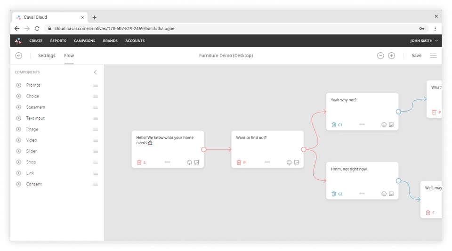This screenshot has height=251, width=452.
Task: Switch to the Settings tab
Action: (47, 56)
